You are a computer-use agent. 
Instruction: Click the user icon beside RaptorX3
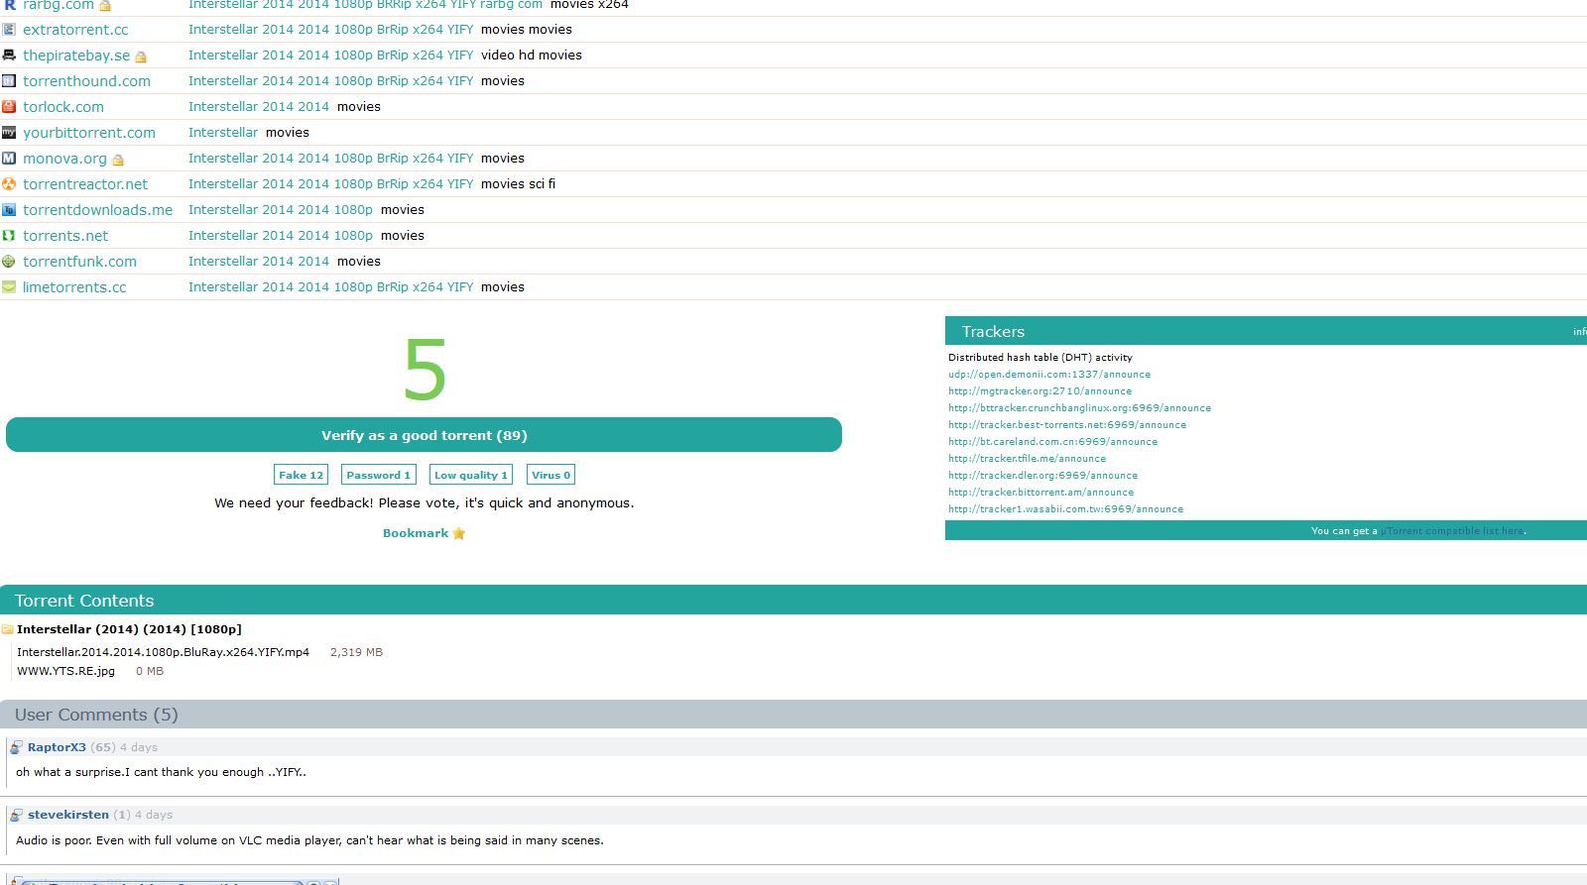17,747
